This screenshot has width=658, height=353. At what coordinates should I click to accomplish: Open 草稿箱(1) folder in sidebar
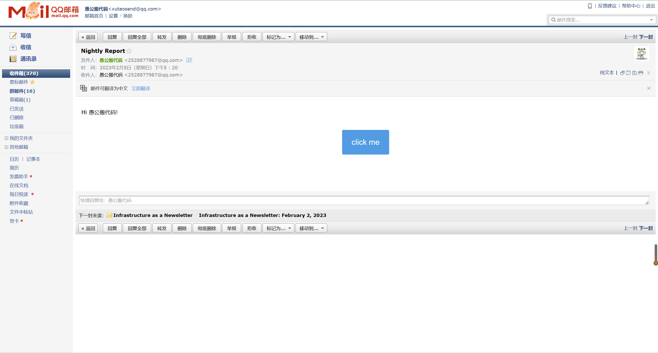tap(20, 100)
